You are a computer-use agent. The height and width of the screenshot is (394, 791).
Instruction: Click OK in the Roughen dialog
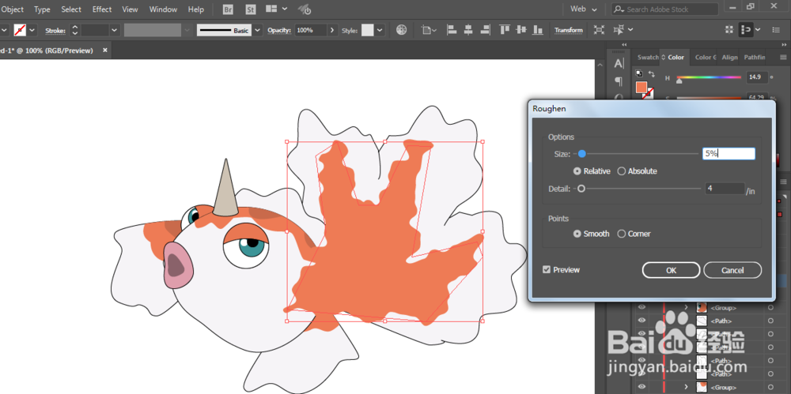click(x=671, y=270)
